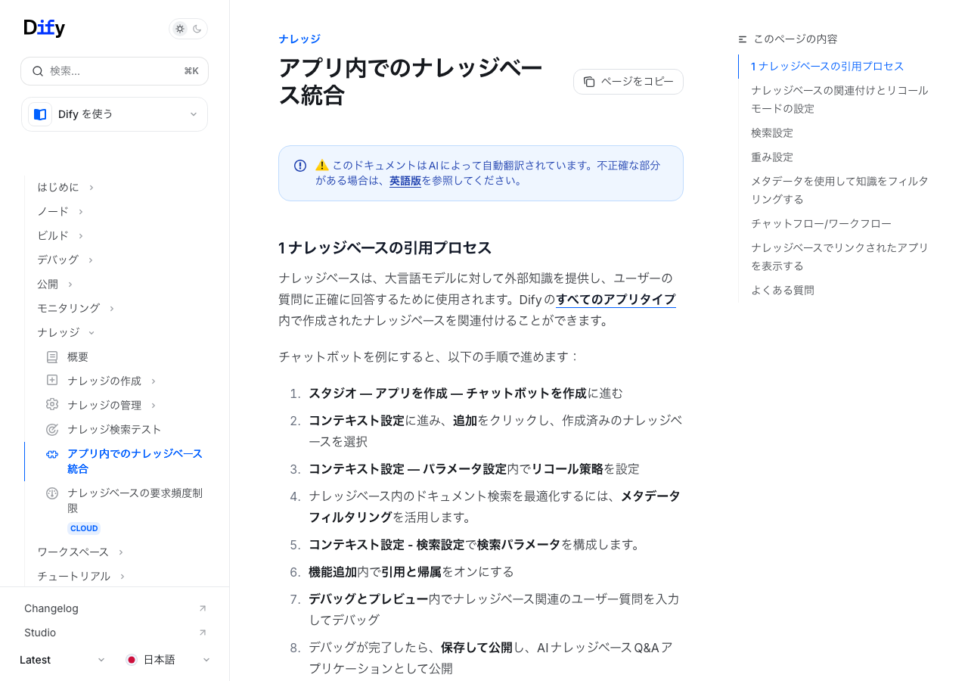This screenshot has height=681, width=968.
Task: Click the ナレッジ検索テスト target icon
Action: click(x=52, y=430)
